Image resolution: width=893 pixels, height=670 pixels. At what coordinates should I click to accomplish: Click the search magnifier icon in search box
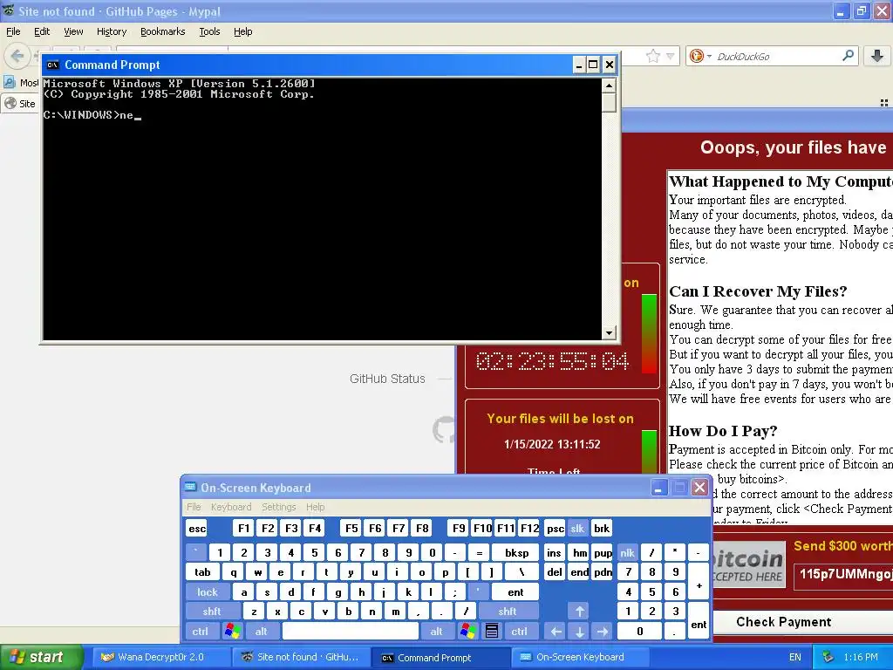(848, 55)
